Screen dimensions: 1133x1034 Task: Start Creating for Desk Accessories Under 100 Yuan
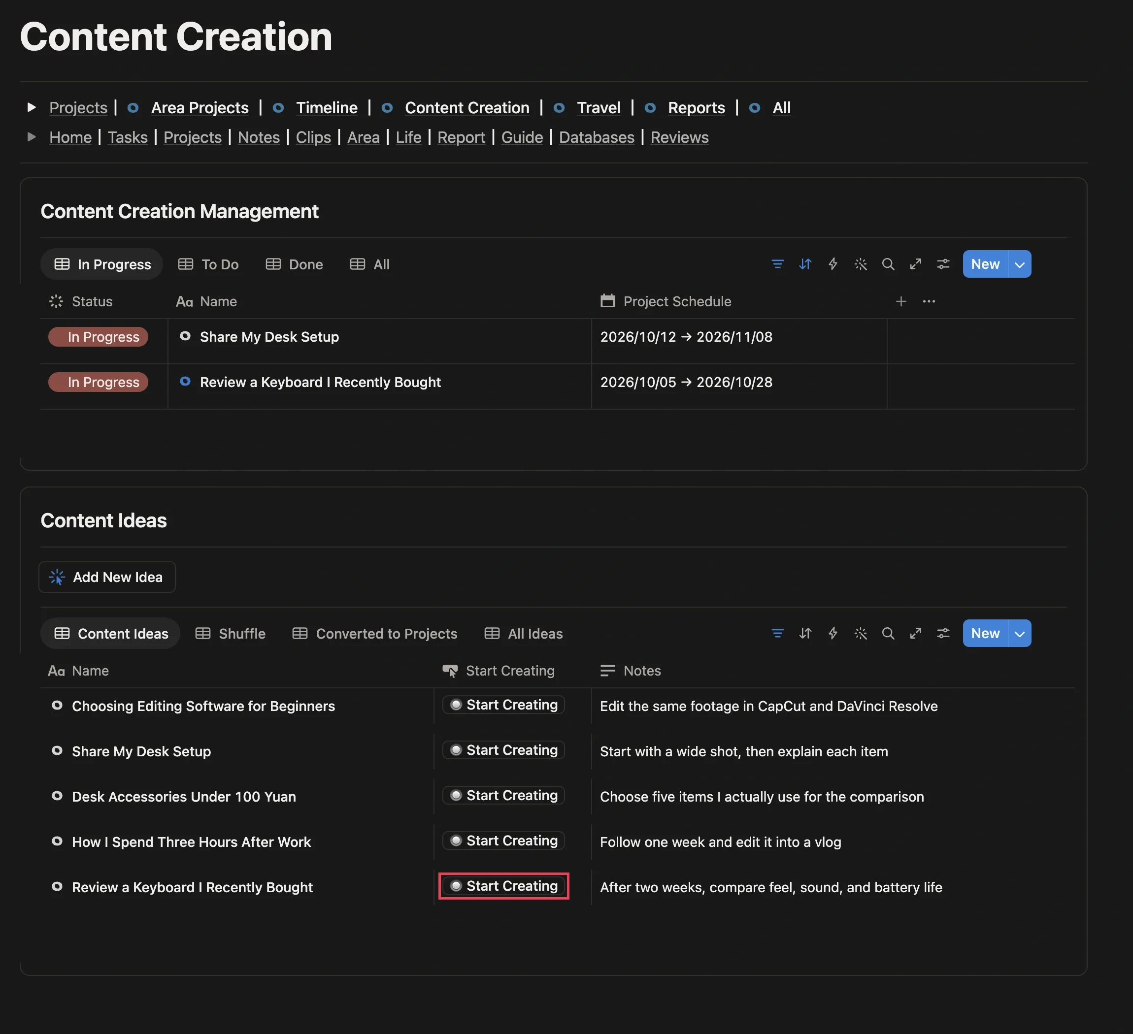coord(503,795)
